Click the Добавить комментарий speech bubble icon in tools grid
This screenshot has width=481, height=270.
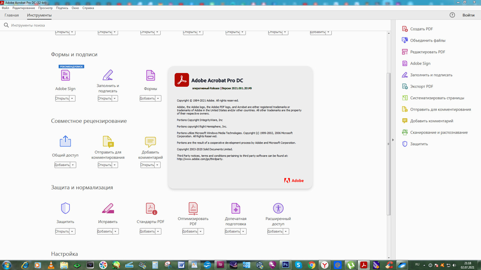point(150,142)
